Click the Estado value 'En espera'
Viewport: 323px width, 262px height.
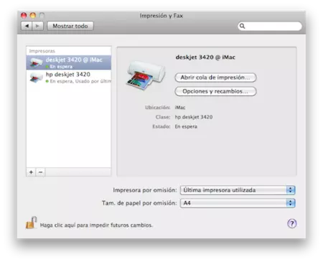pyautogui.click(x=186, y=126)
